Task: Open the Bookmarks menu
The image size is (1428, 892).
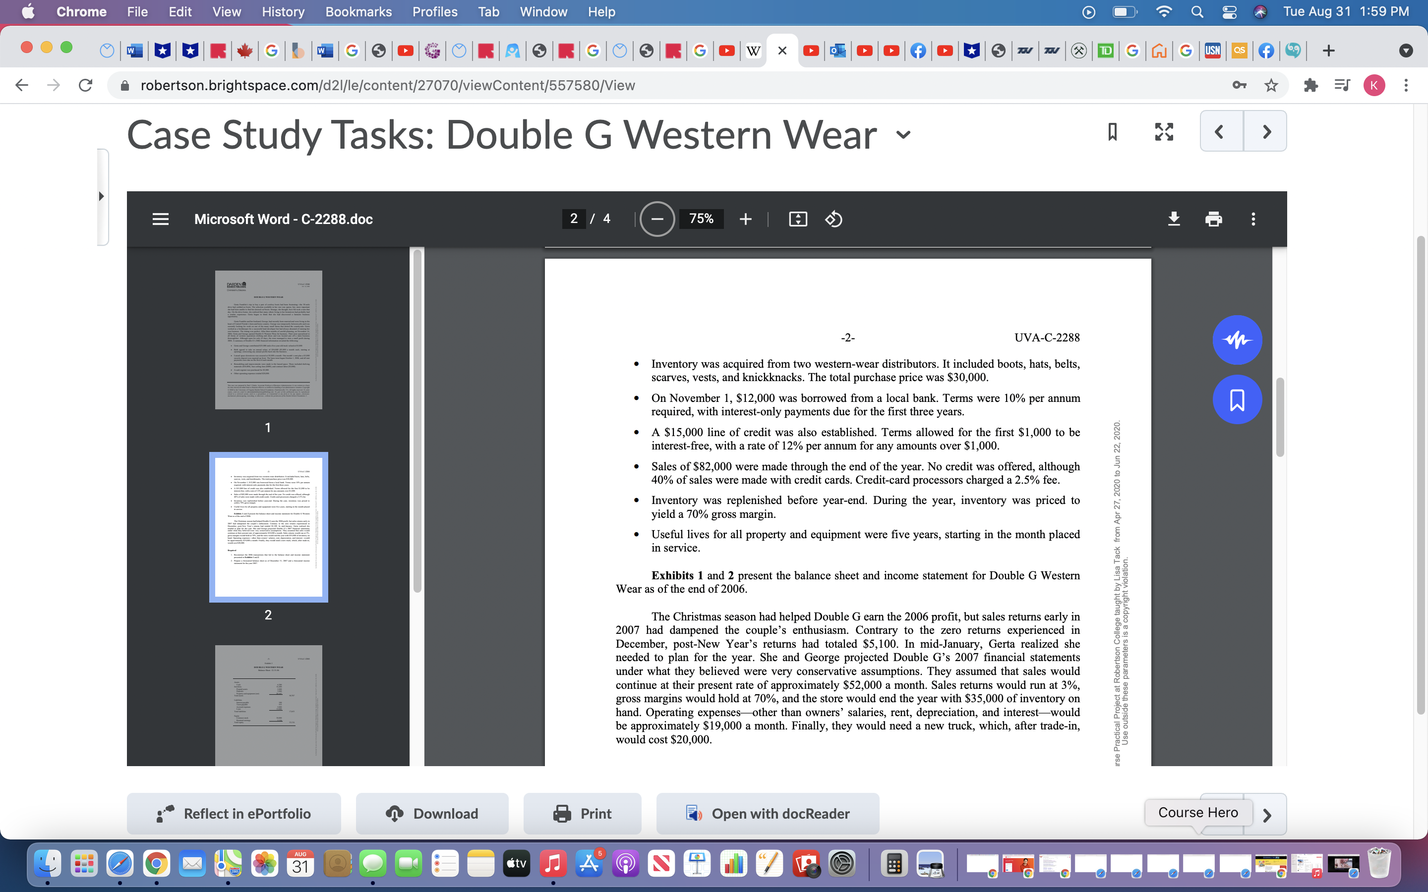Action: point(358,12)
